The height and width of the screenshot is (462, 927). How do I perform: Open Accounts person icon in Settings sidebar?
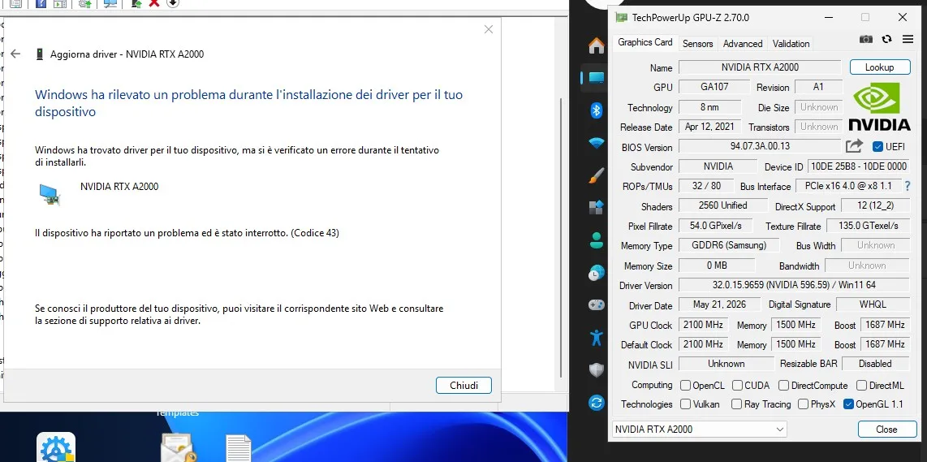pos(596,240)
